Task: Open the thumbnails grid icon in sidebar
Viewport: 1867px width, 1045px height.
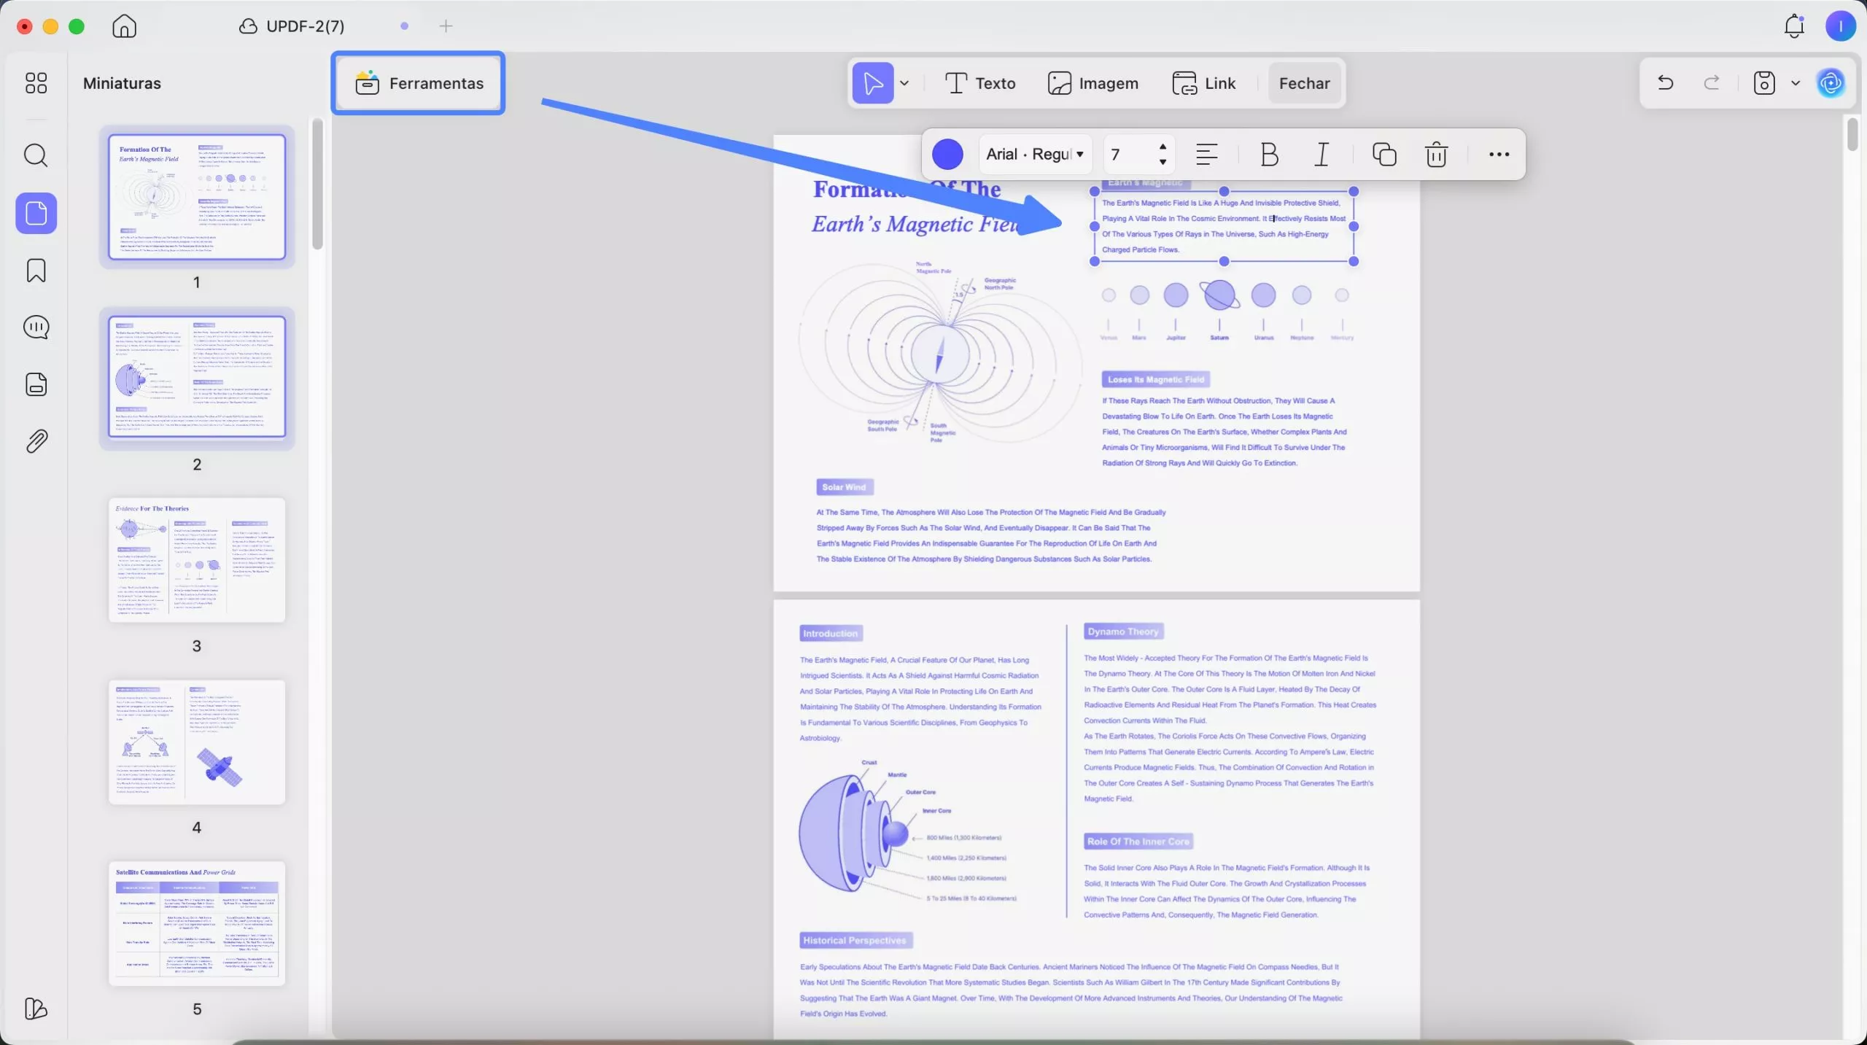Action: 36,83
